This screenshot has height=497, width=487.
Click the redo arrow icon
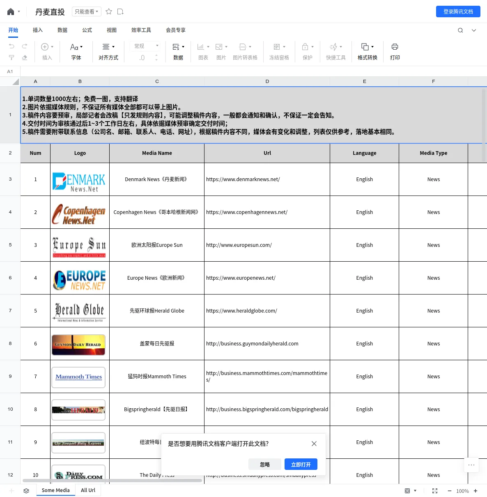coord(25,46)
